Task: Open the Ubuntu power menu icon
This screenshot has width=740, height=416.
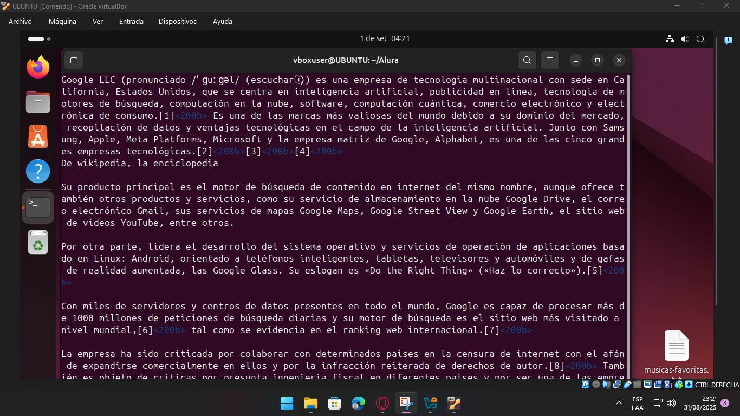Action: (700, 39)
